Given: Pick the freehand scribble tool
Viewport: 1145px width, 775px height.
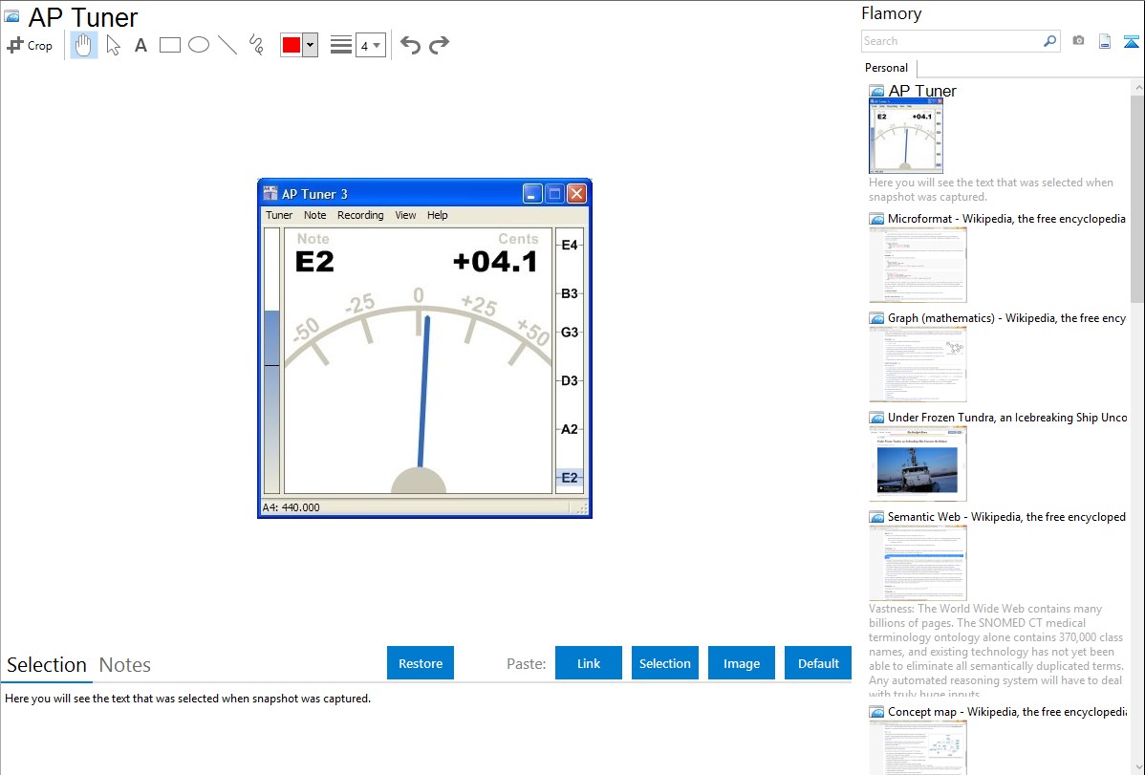Looking at the screenshot, I should pyautogui.click(x=256, y=45).
